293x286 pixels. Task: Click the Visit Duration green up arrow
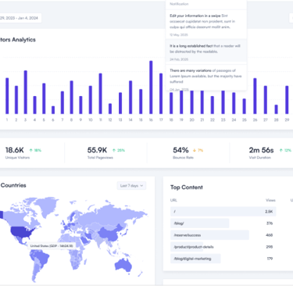[x=281, y=150]
